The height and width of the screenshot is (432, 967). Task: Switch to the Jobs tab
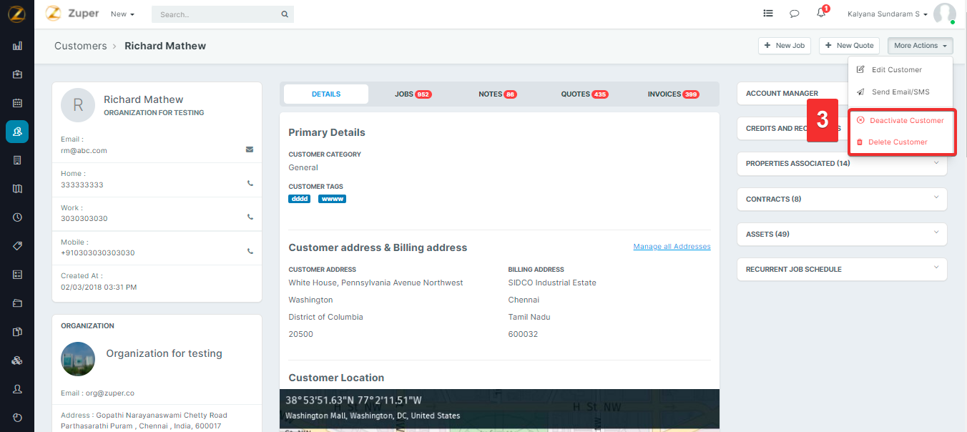[x=413, y=94]
